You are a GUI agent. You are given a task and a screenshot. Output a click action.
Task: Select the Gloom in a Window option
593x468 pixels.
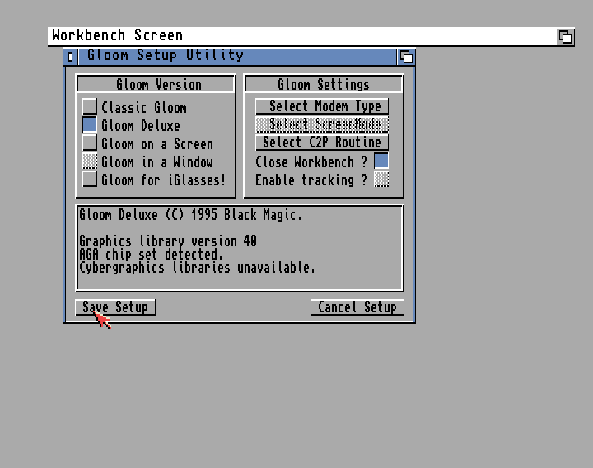coord(90,161)
